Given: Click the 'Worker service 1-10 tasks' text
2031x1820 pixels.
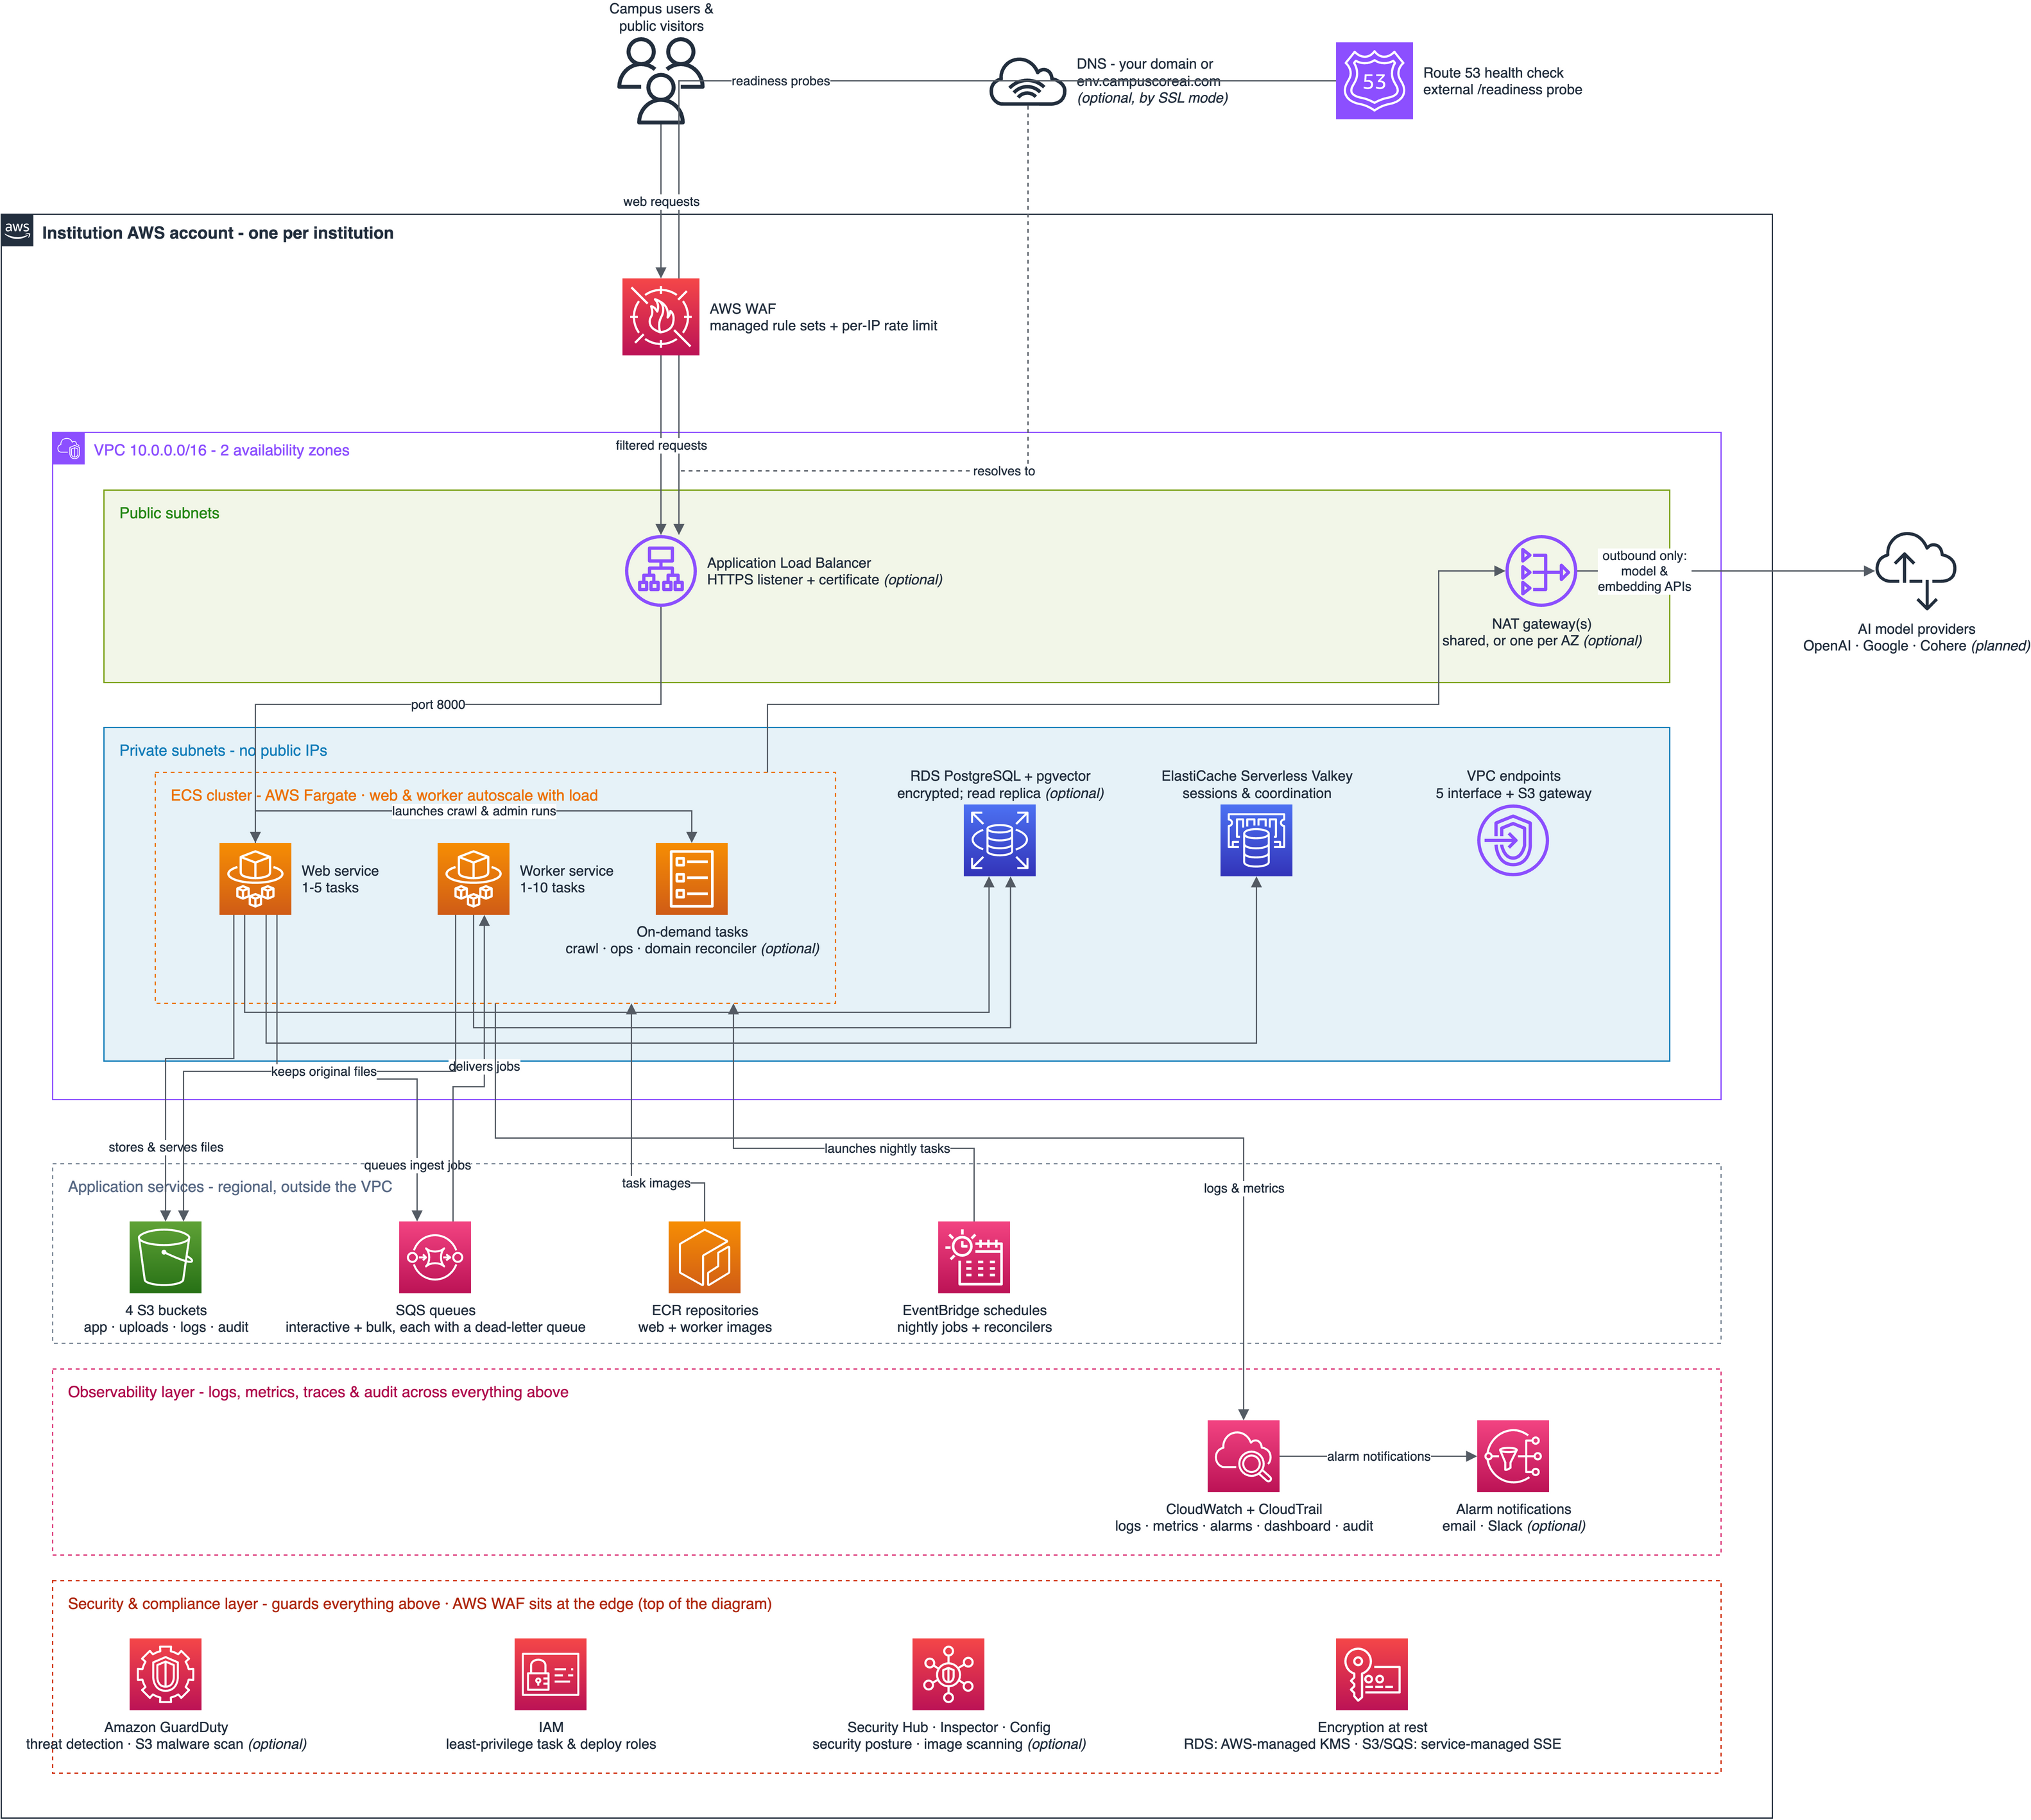Looking at the screenshot, I should click(566, 879).
